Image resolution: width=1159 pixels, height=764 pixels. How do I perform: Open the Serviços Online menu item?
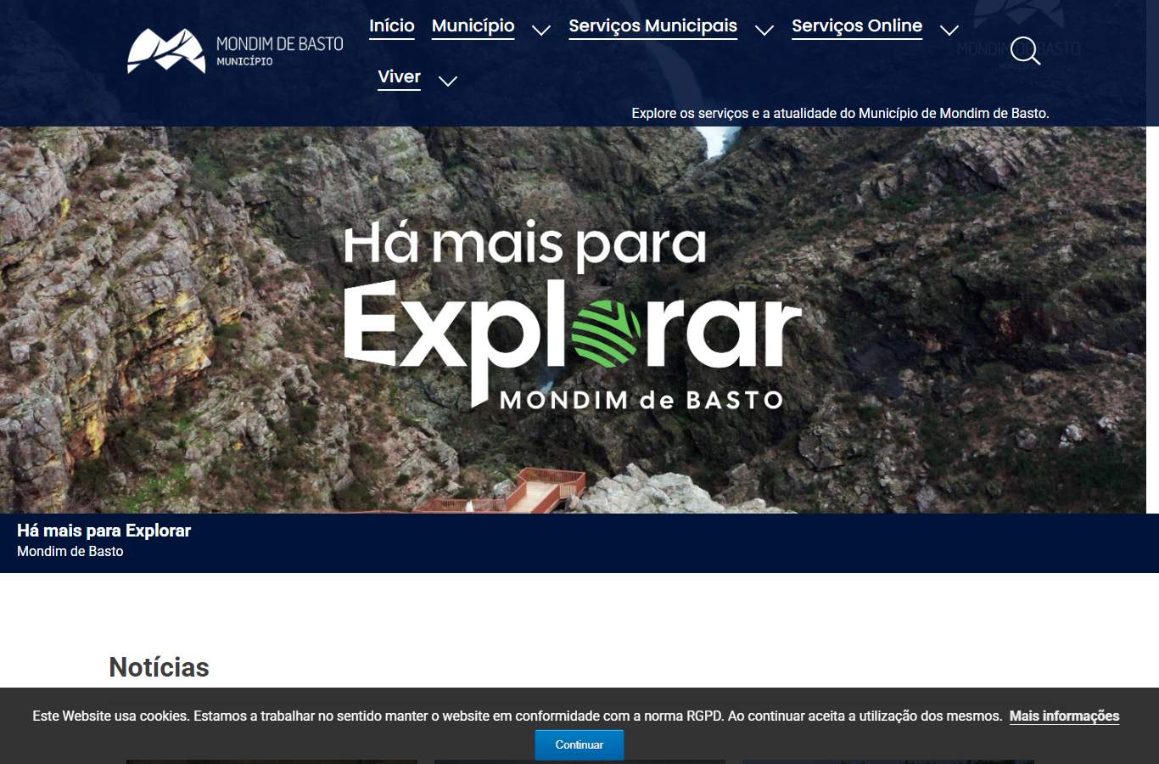857,26
